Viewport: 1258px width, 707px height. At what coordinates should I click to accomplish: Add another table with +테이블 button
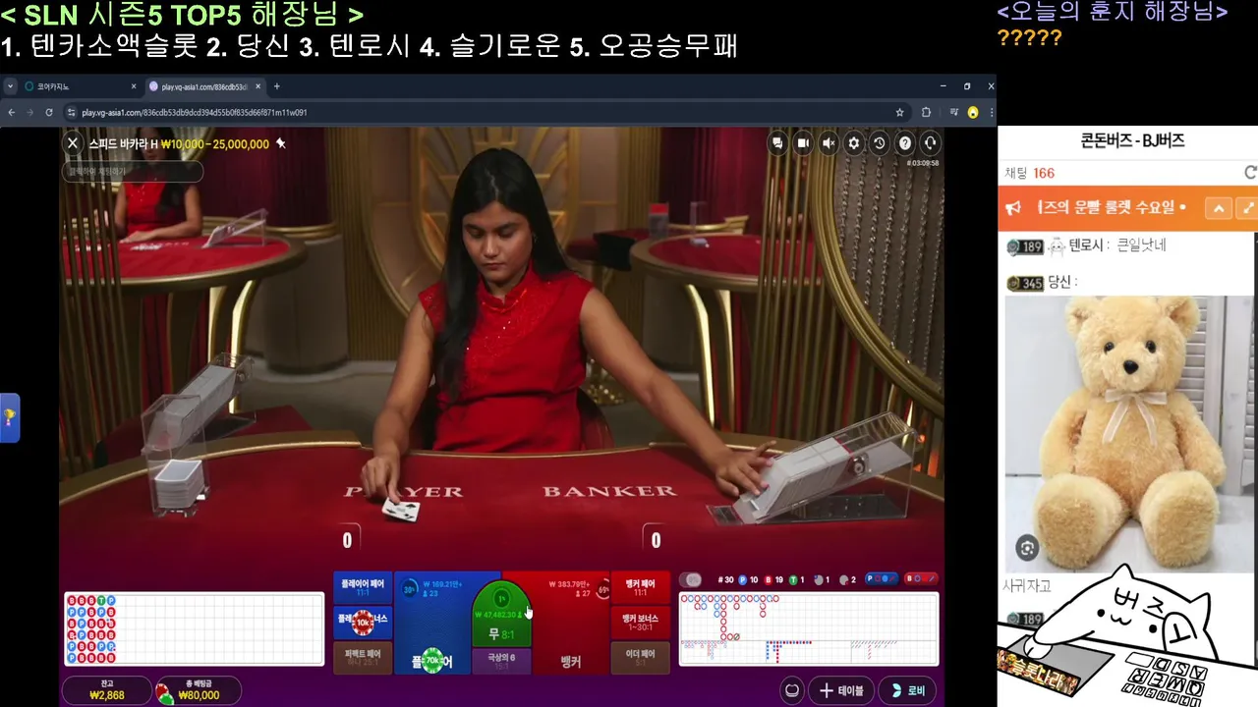tap(841, 690)
